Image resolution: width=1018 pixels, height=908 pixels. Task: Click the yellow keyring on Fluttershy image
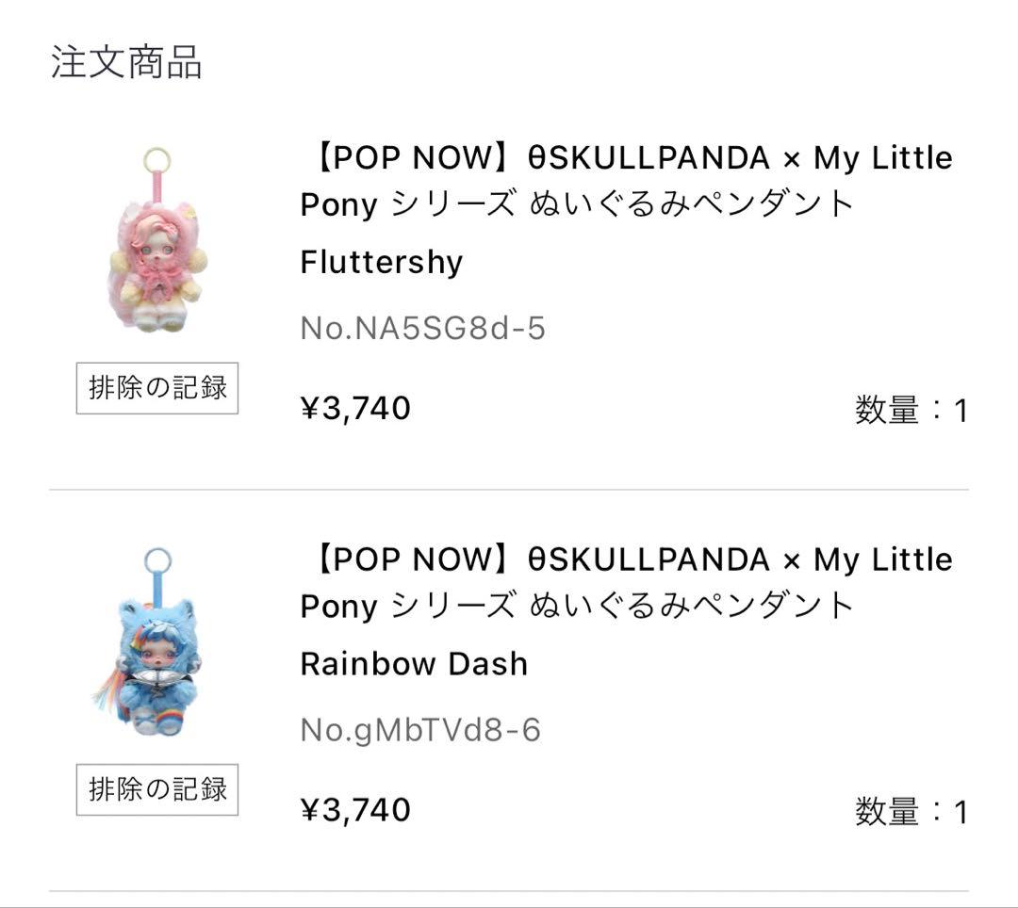(x=156, y=160)
